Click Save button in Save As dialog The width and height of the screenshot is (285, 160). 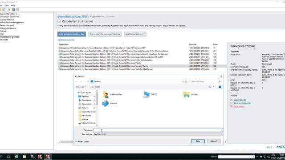point(198,141)
